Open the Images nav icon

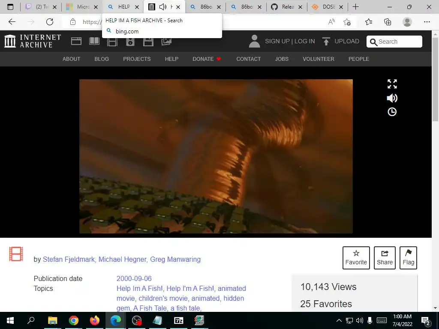(x=166, y=42)
